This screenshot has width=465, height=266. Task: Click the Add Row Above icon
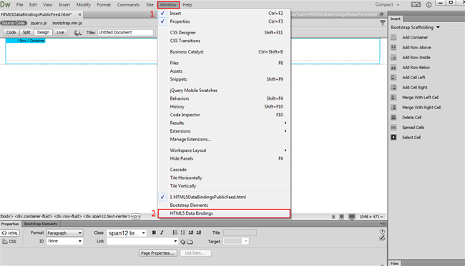coord(393,48)
